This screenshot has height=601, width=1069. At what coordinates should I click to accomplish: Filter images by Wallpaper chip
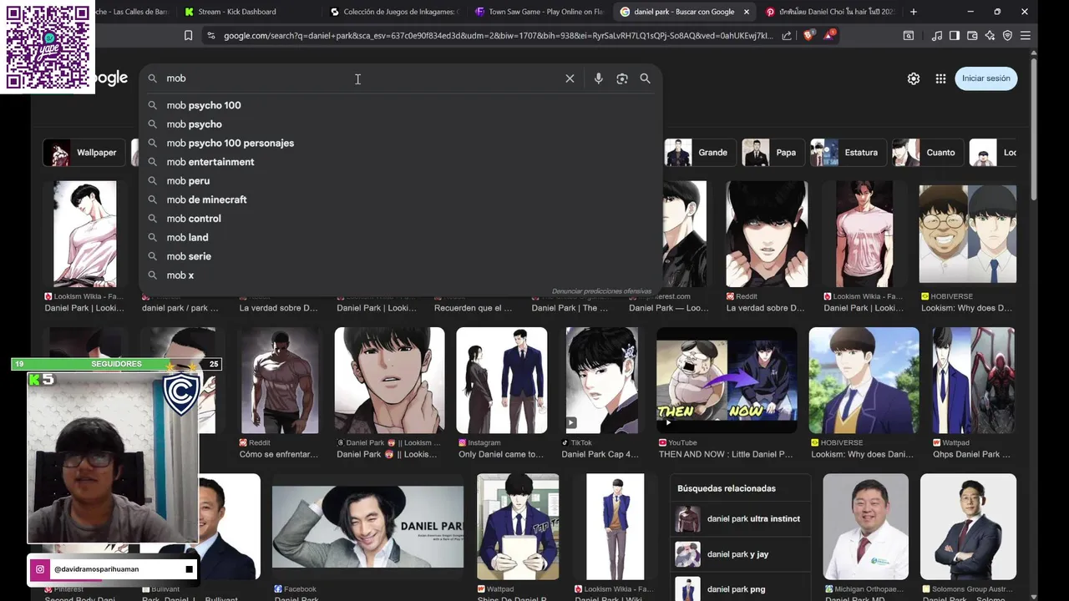(84, 153)
